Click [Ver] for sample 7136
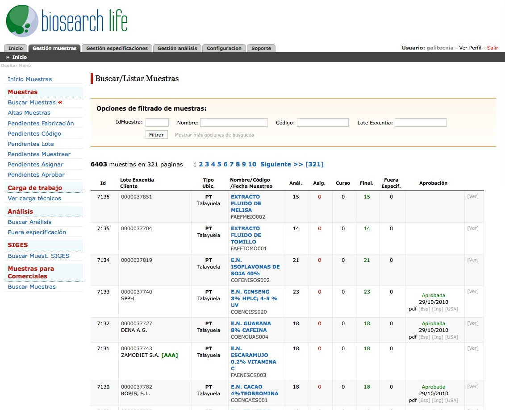The height and width of the screenshot is (410, 505). point(473,196)
